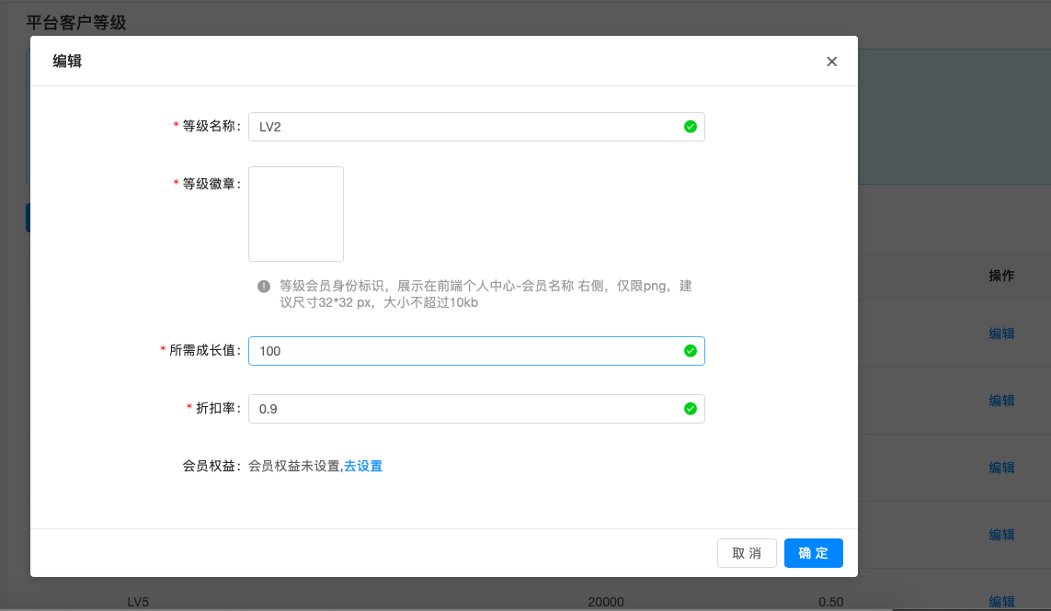
Task: Click the green check icon in 等级名称 field
Action: (x=691, y=127)
